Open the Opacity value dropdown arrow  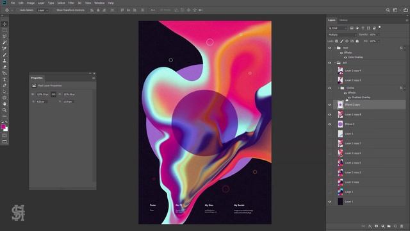[379, 35]
